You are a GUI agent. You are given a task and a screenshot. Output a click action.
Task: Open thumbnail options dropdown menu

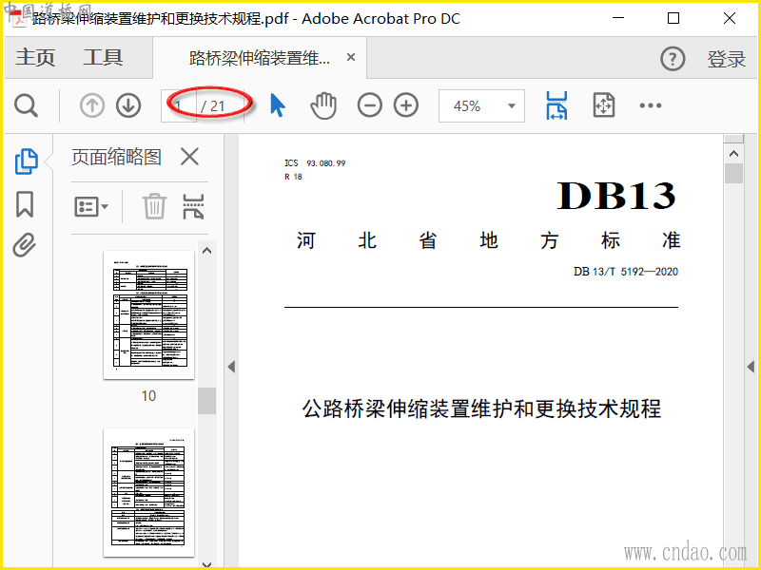tap(91, 207)
